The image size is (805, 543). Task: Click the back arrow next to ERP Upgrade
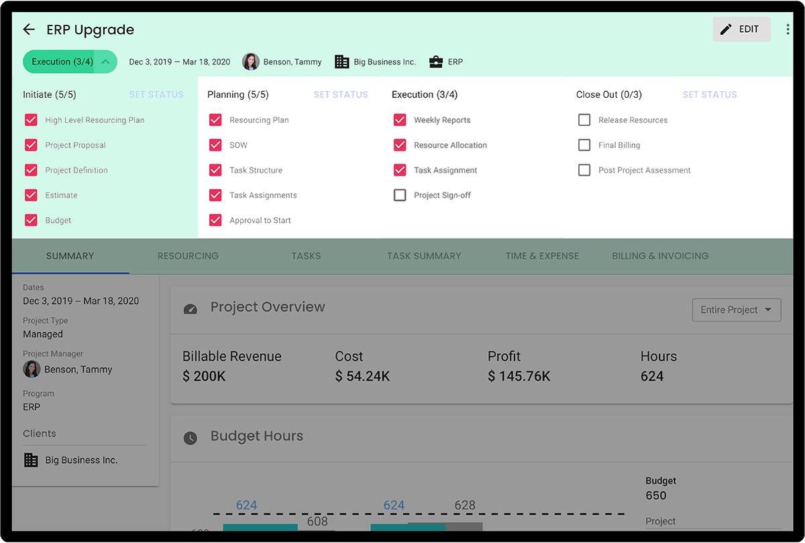(28, 29)
